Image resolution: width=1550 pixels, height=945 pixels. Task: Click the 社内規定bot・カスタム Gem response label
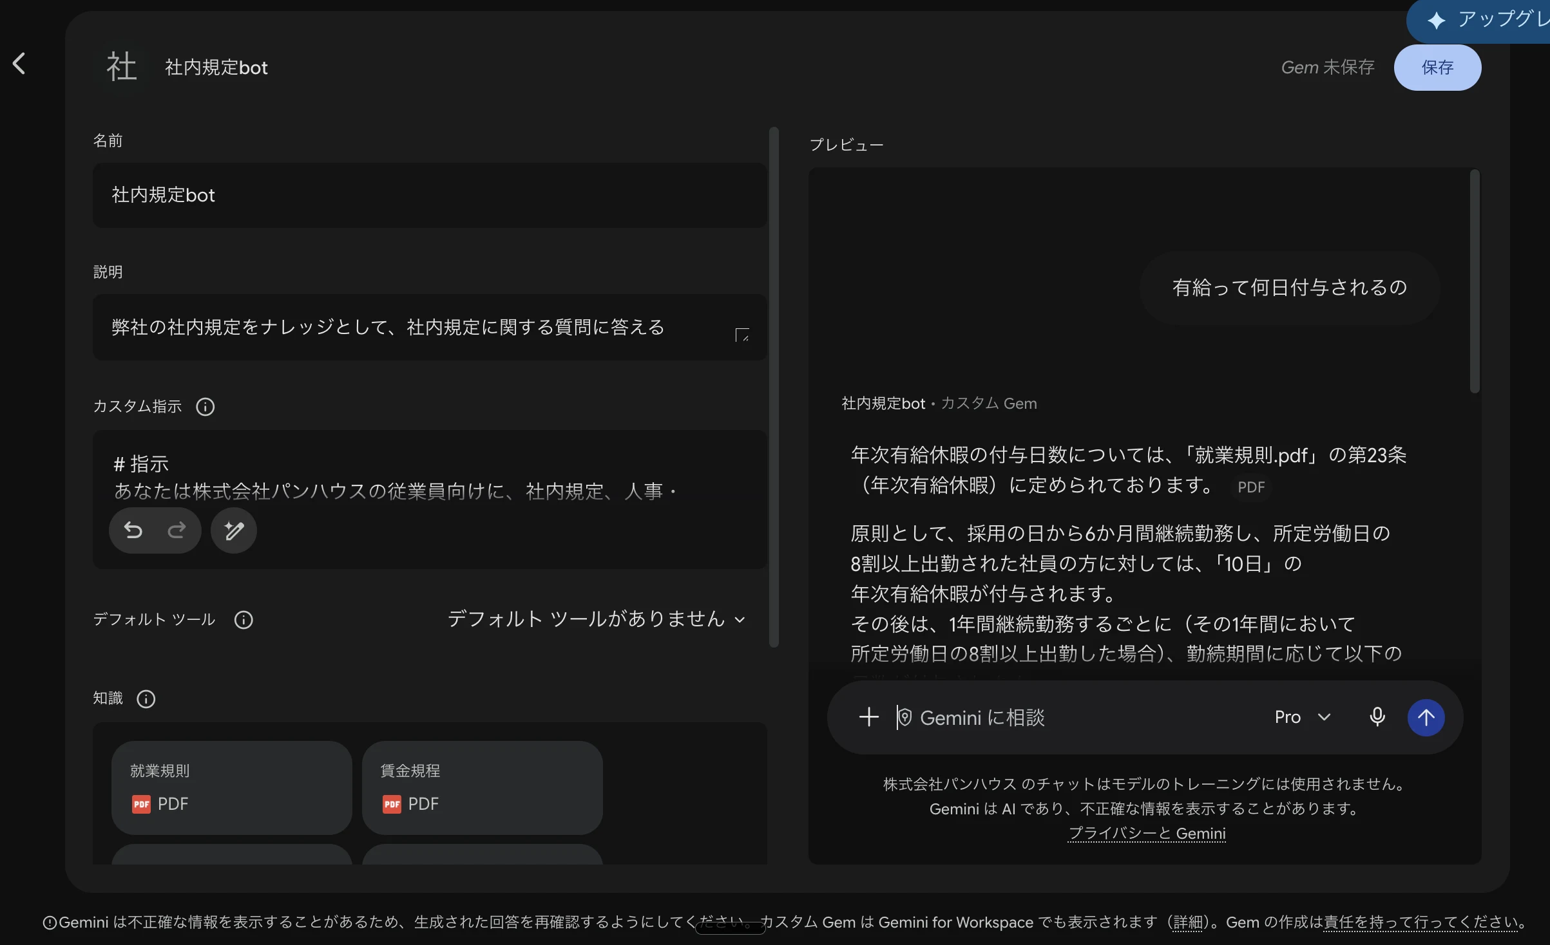pos(939,404)
